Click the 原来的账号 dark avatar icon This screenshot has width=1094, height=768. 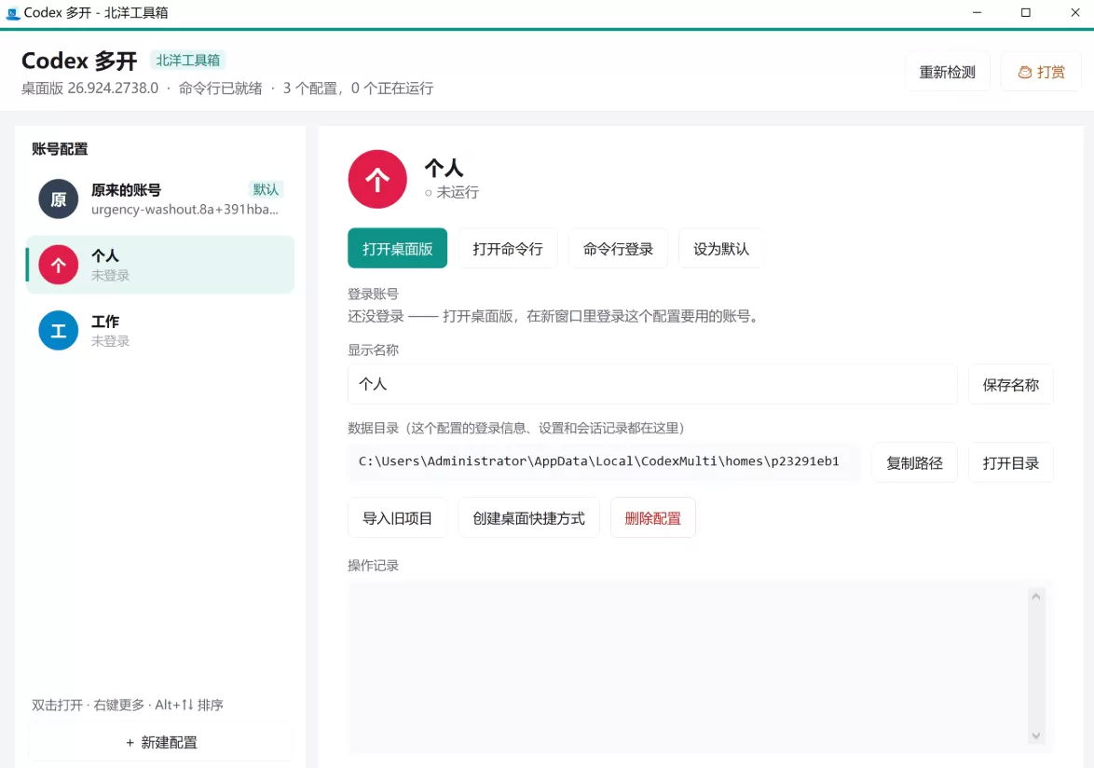pyautogui.click(x=59, y=199)
